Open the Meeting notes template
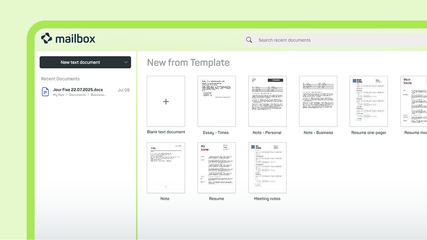The height and width of the screenshot is (240, 427). (x=267, y=168)
